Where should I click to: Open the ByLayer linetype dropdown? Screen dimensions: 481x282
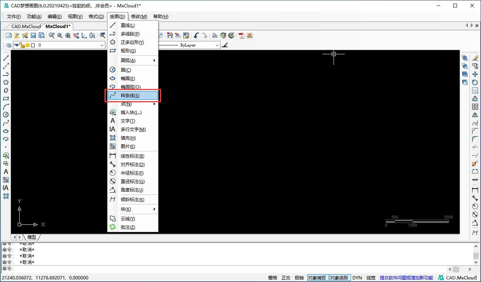(x=217, y=45)
